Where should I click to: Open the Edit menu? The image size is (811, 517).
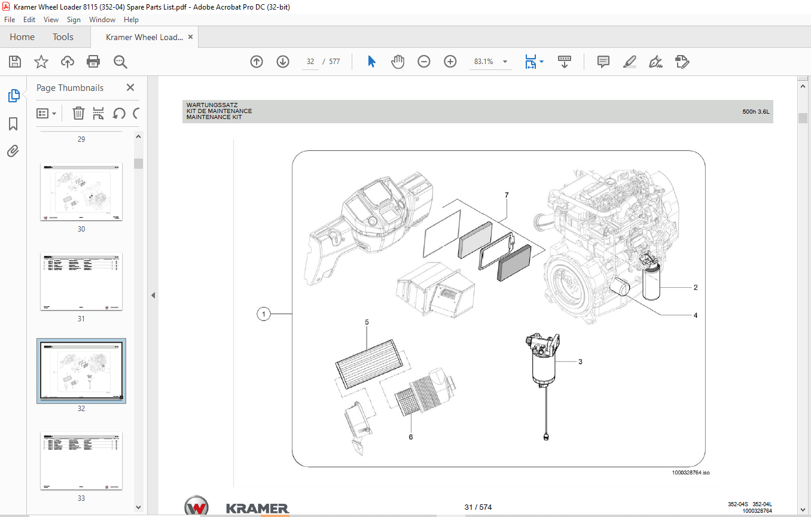[29, 20]
